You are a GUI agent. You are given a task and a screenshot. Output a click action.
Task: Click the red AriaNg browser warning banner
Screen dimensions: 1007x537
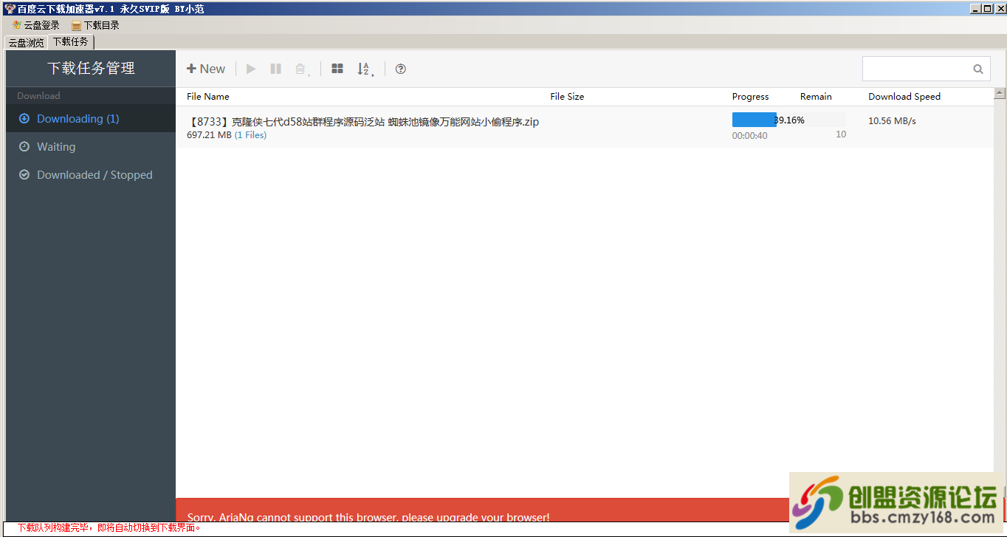[482, 510]
